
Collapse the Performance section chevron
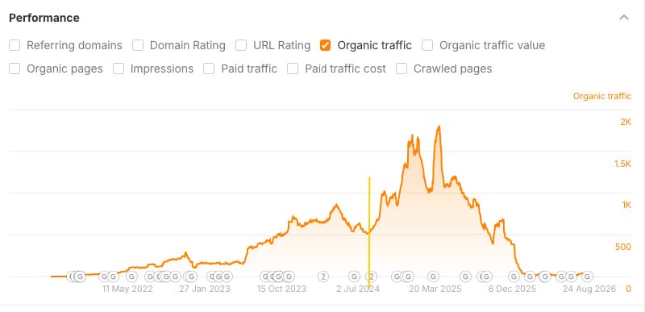(x=624, y=18)
